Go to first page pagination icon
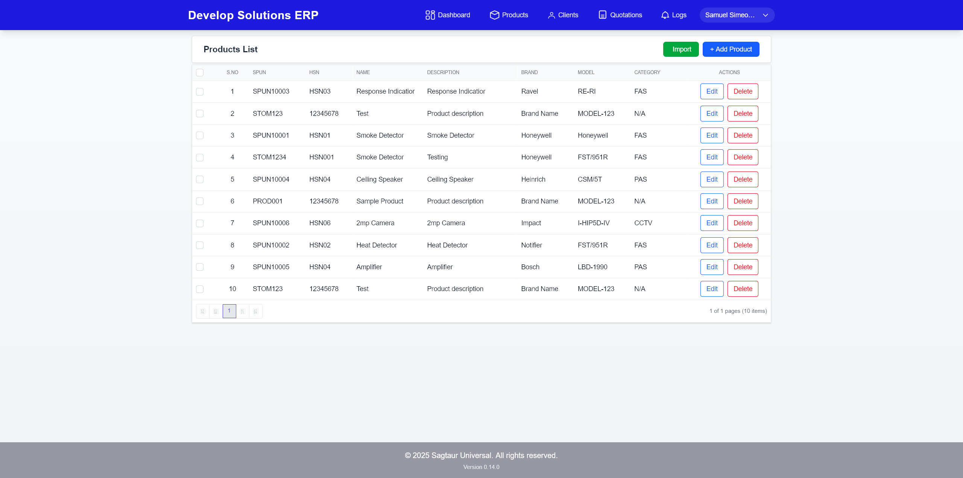The height and width of the screenshot is (478, 963). click(x=203, y=311)
